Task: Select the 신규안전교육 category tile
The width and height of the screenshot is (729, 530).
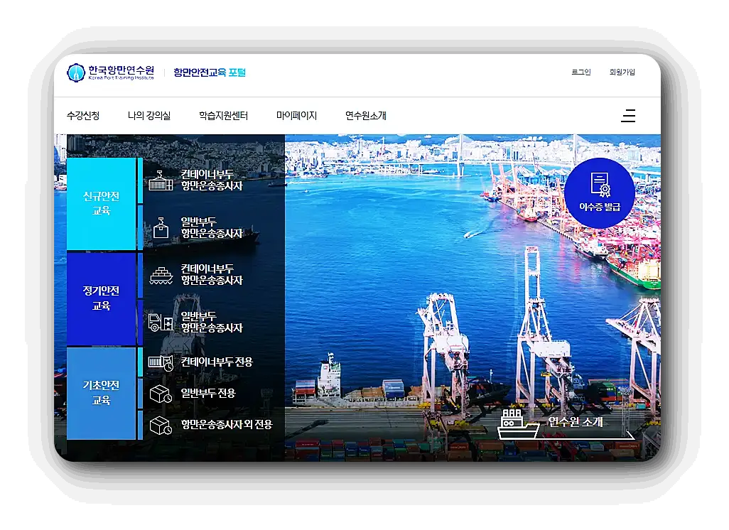Action: (x=102, y=204)
